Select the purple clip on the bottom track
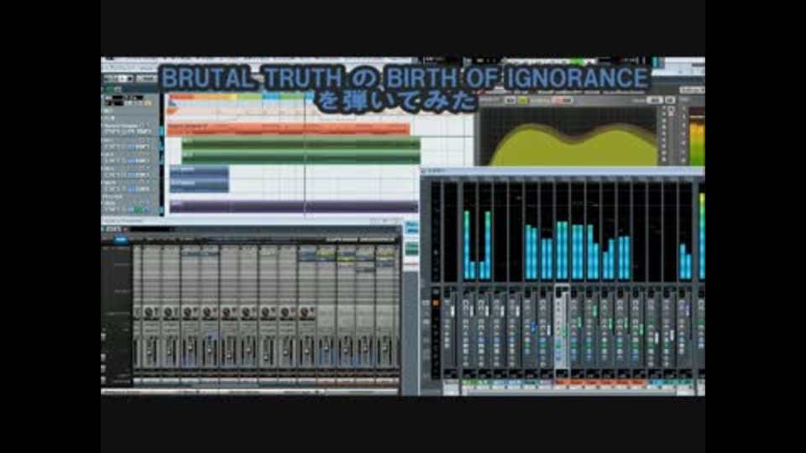Image resolution: width=806 pixels, height=453 pixels. [x=294, y=206]
